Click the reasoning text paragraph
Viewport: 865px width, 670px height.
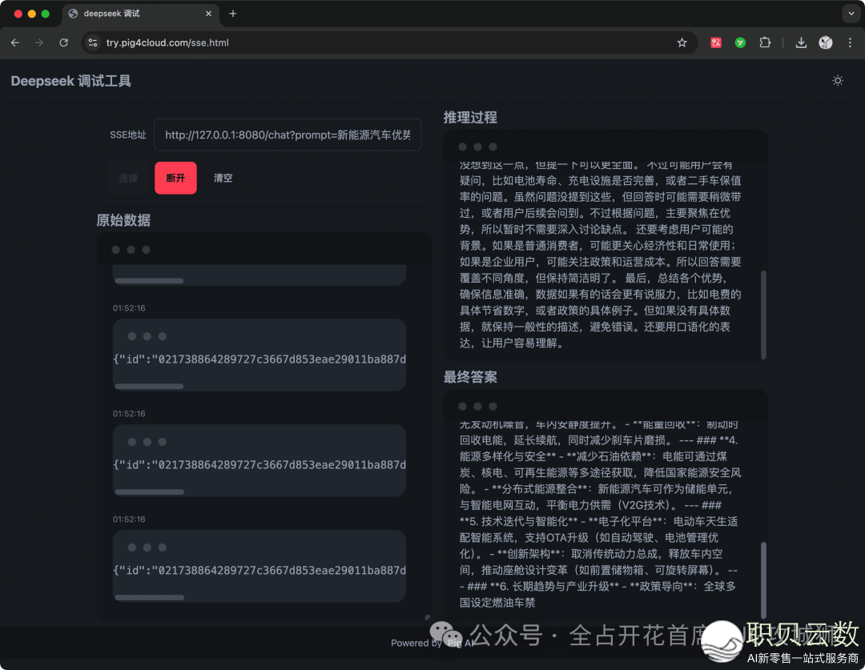(x=600, y=254)
